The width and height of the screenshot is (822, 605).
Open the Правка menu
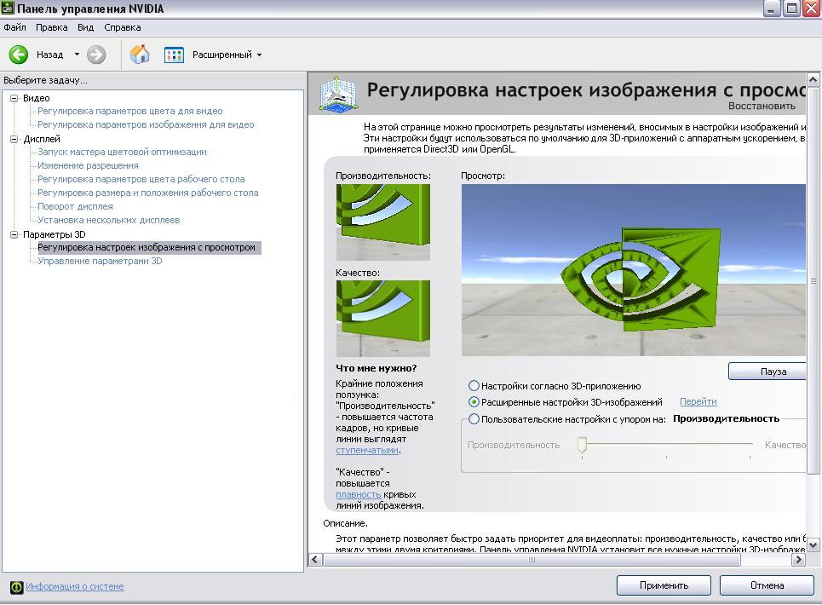[51, 27]
